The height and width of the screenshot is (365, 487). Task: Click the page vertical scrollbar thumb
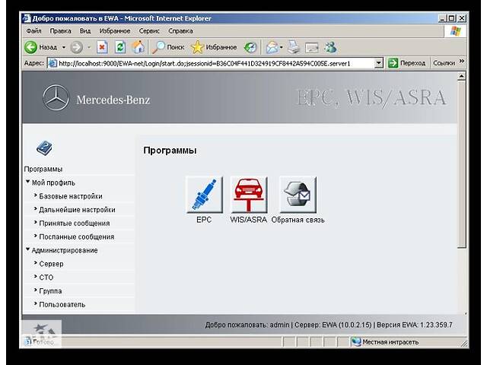click(462, 164)
